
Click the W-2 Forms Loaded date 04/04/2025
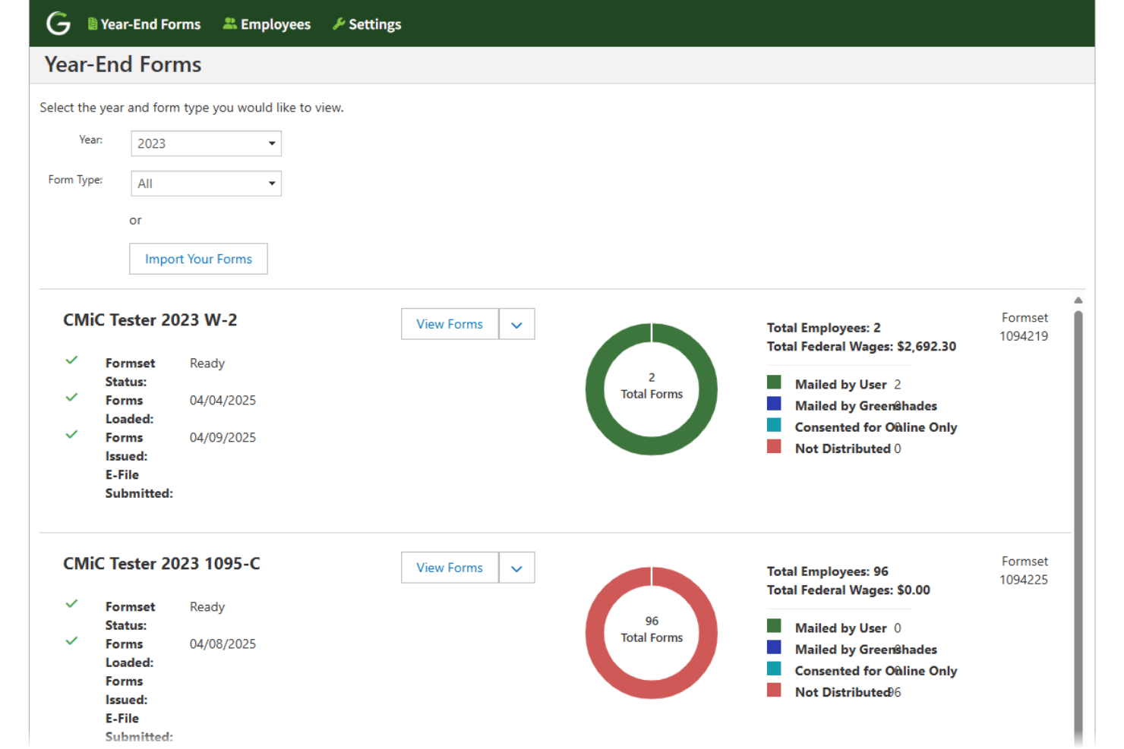click(223, 401)
